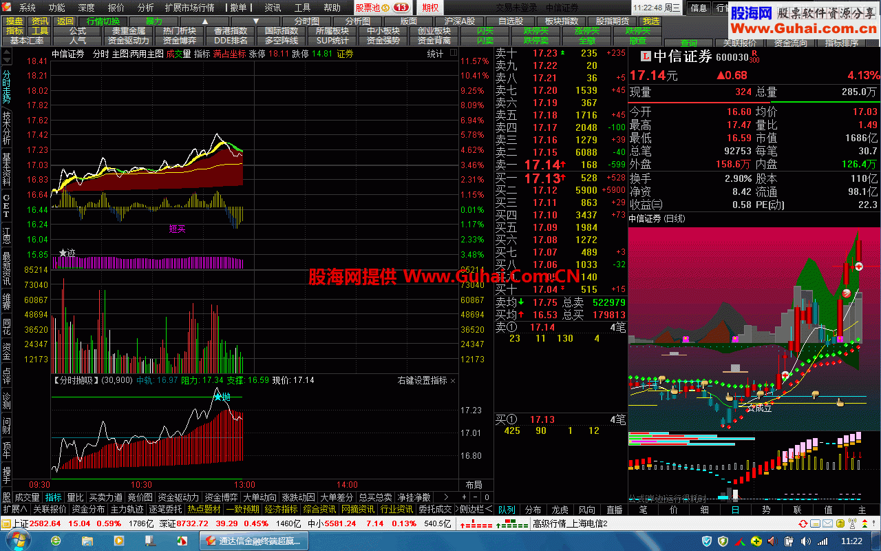Click the 卖一 price 17.14 row
This screenshot has height=551, width=881.
(x=561, y=165)
